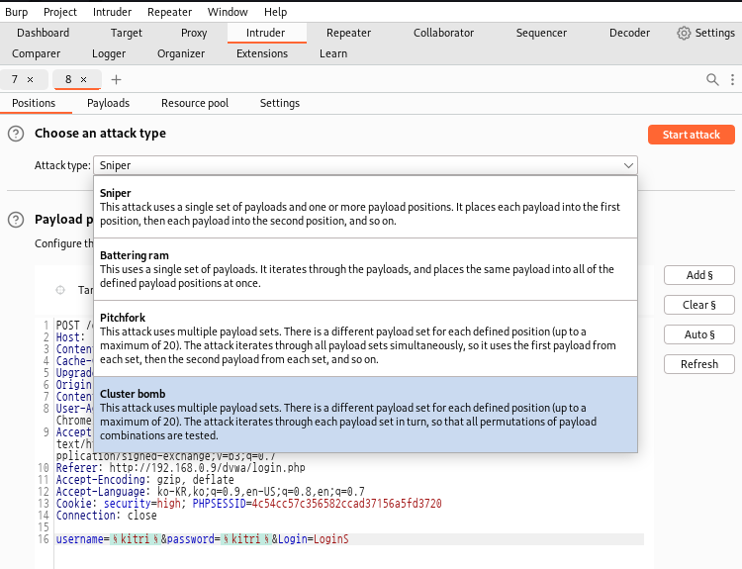The image size is (742, 569).
Task: Click the Add § button
Action: (699, 275)
